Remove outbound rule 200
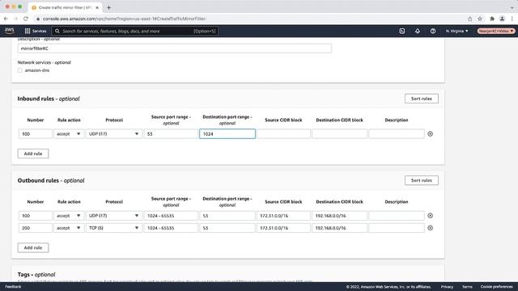The image size is (518, 291). click(x=430, y=228)
